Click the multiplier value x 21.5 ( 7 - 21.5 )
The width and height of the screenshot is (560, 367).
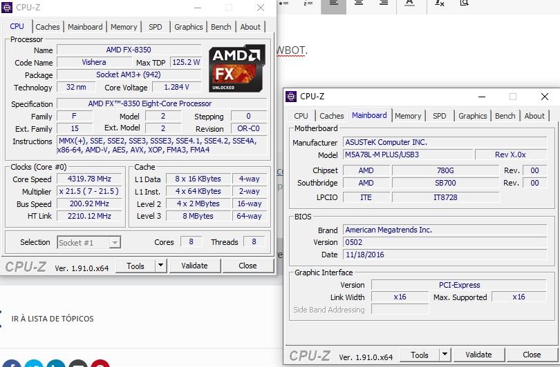coord(89,191)
